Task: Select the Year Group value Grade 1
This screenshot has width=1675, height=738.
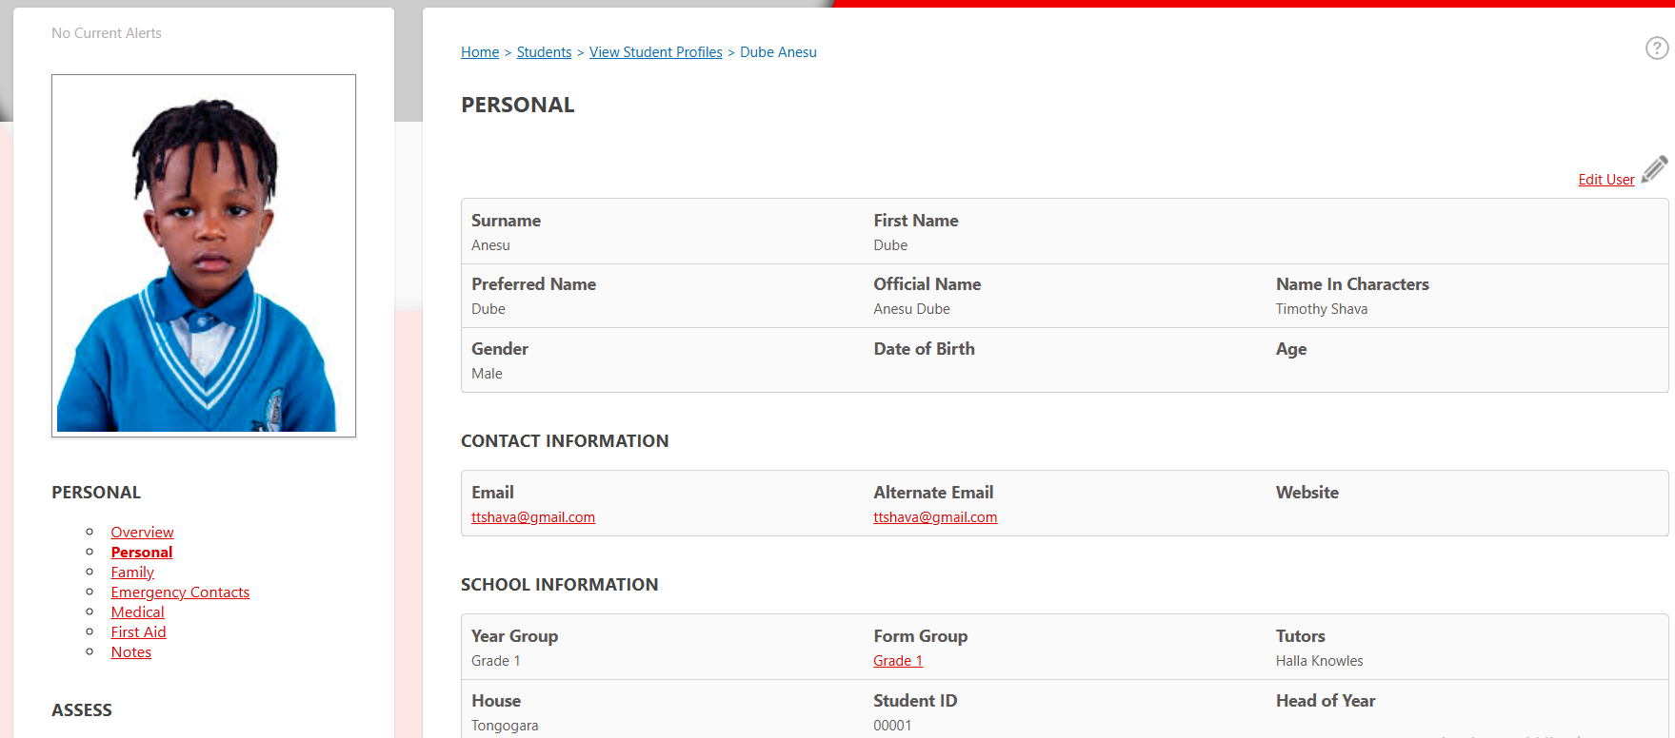Action: (x=496, y=661)
